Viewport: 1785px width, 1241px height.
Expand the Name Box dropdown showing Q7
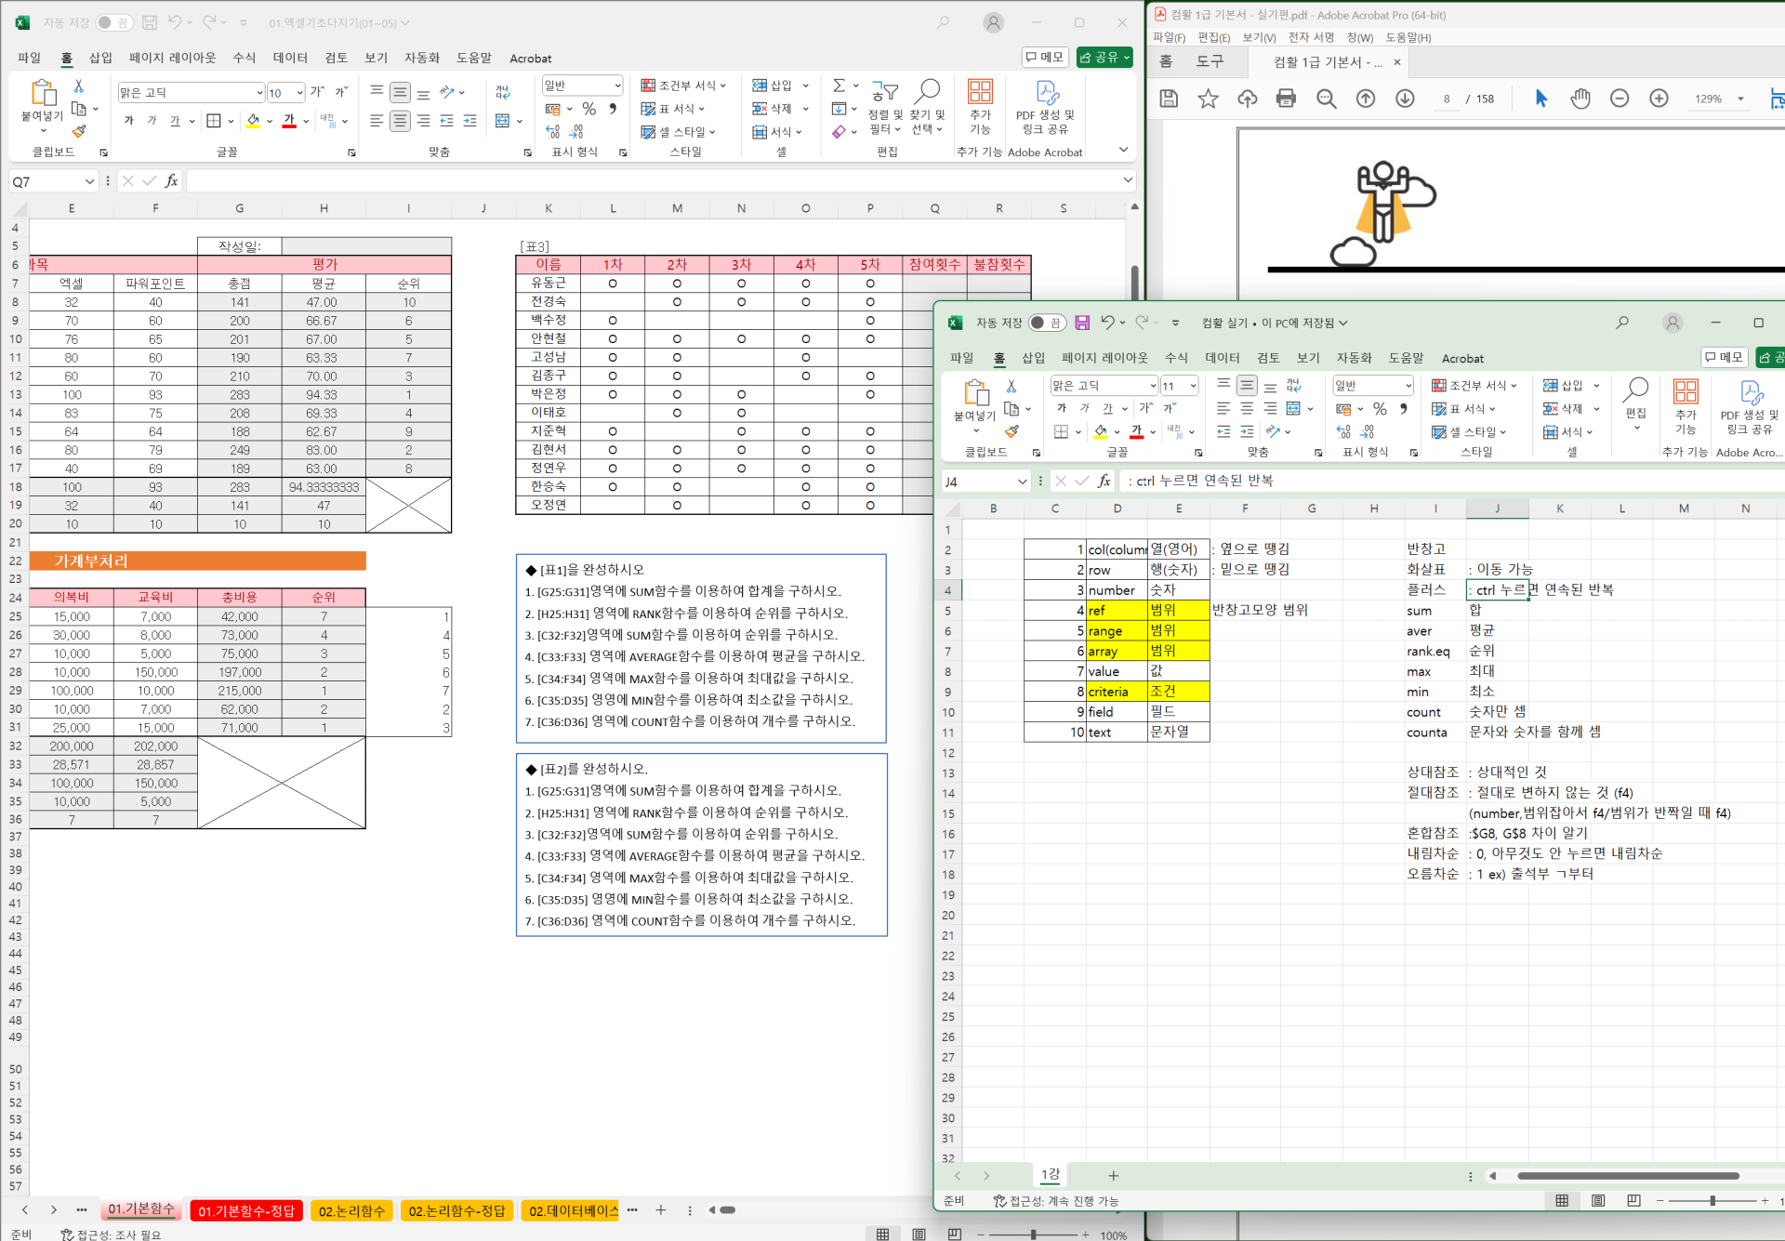[89, 181]
